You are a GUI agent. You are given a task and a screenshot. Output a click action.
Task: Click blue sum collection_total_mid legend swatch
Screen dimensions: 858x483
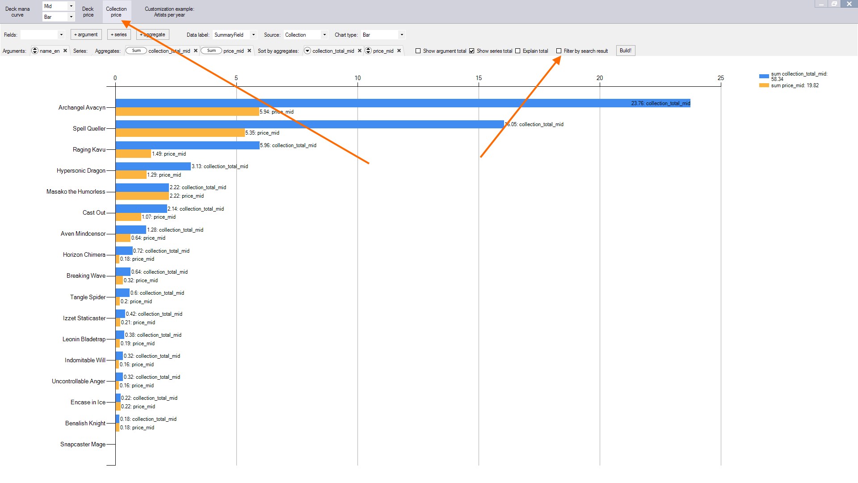pos(764,76)
